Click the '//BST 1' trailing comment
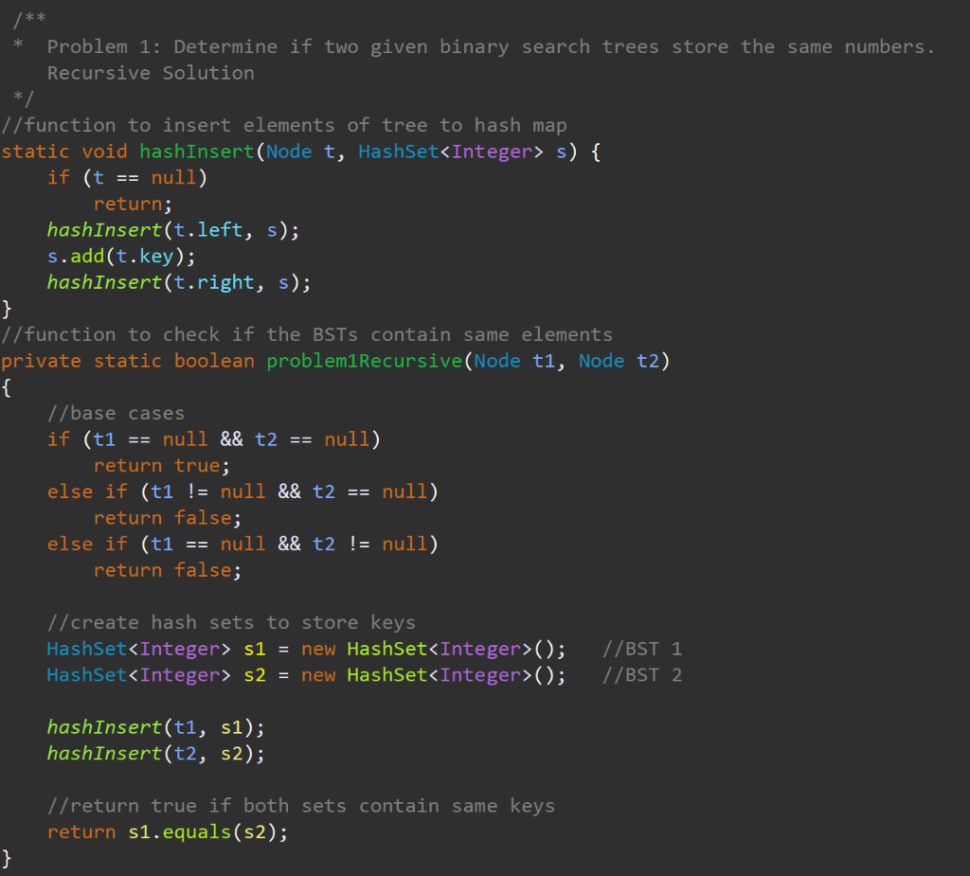The width and height of the screenshot is (970, 876). (x=642, y=649)
